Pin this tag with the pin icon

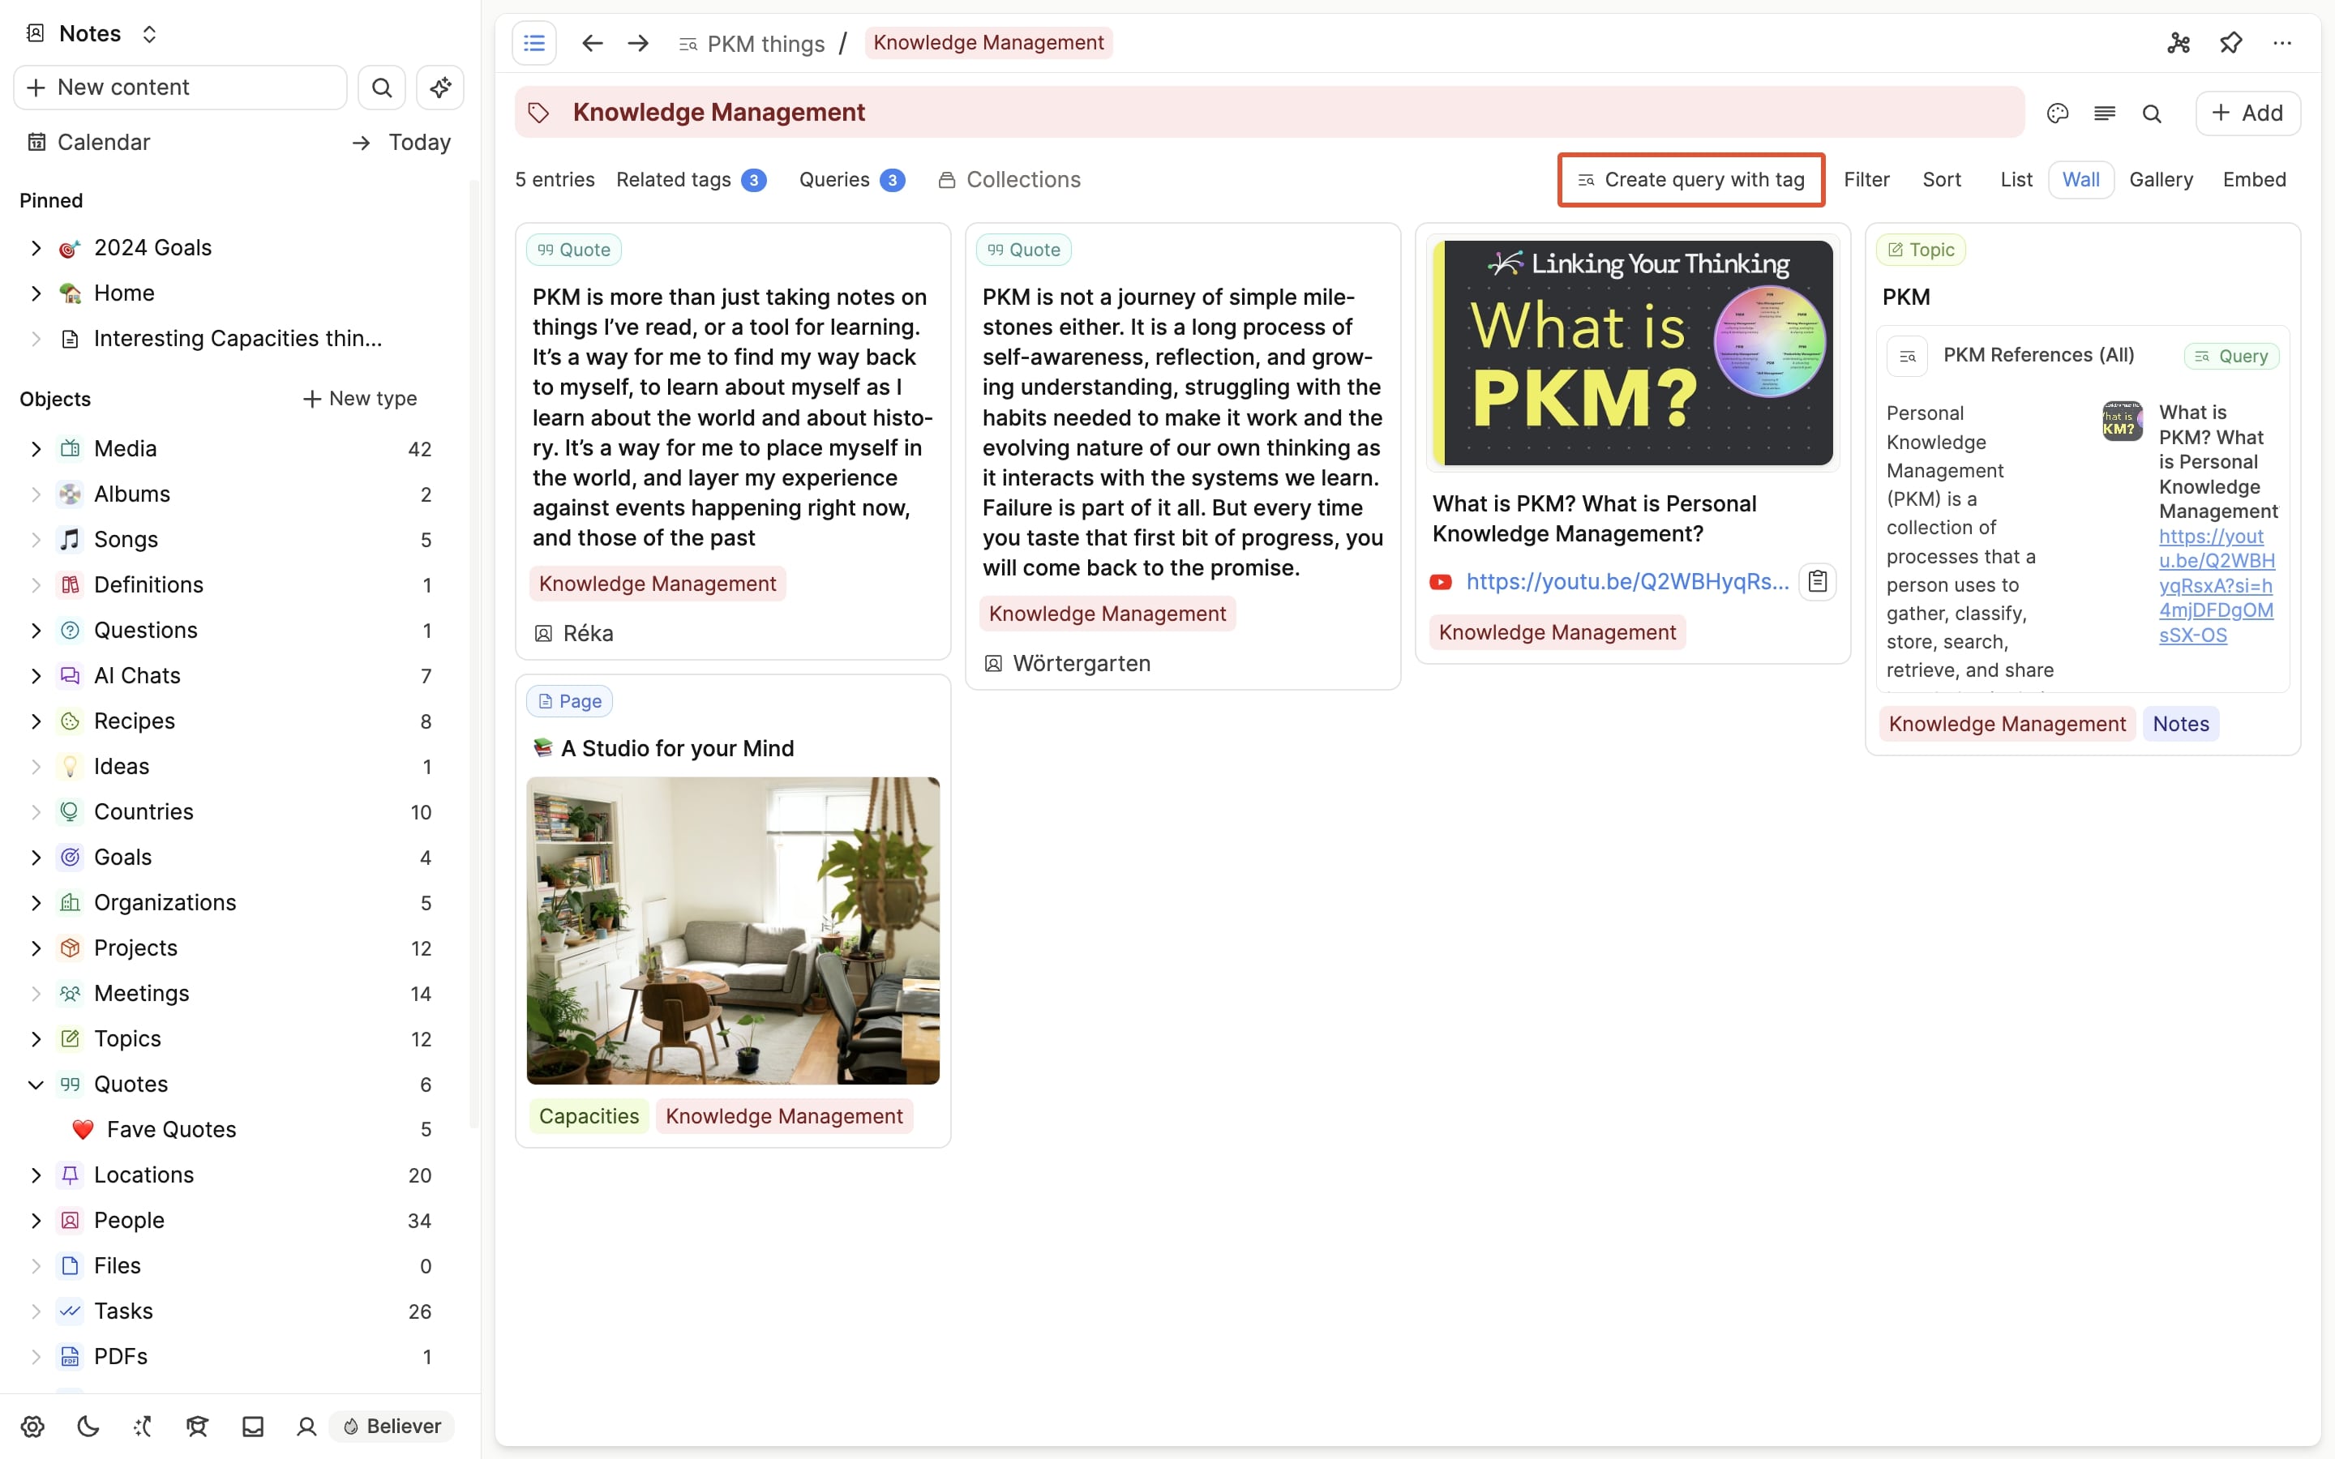click(x=2230, y=42)
